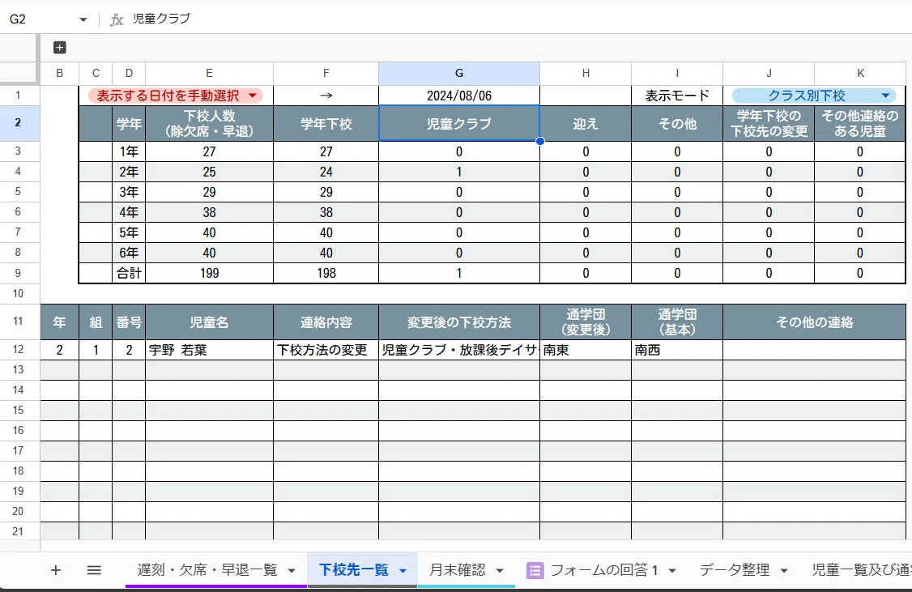The image size is (912, 592).
Task: Click the 児童クラブ・放課後デイサ cell
Action: pos(459,350)
